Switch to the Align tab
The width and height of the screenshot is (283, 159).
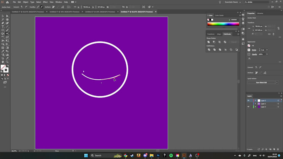coord(219,34)
